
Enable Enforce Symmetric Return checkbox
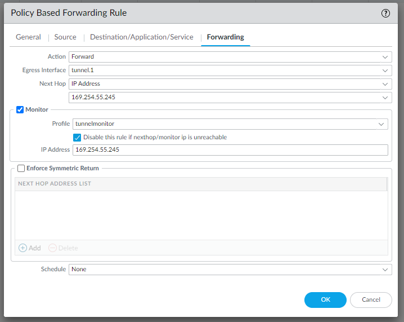(x=21, y=168)
